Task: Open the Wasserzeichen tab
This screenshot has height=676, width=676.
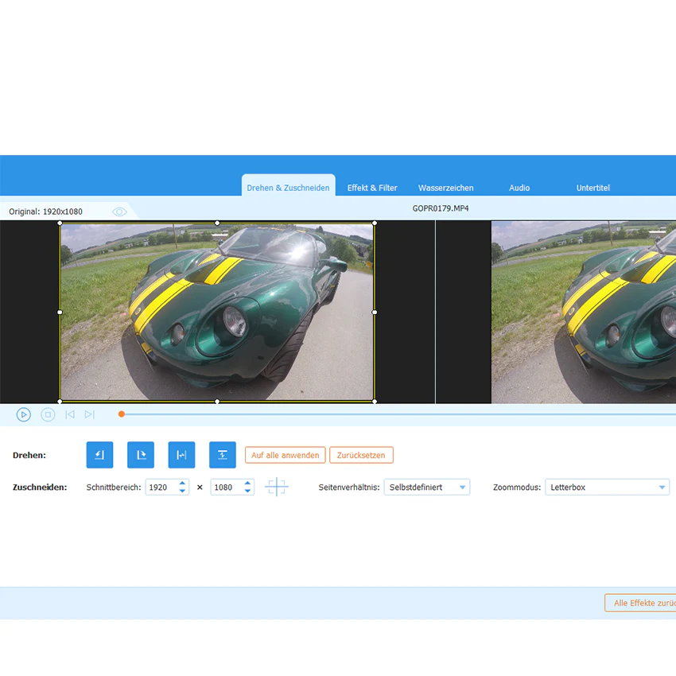Action: pyautogui.click(x=446, y=188)
